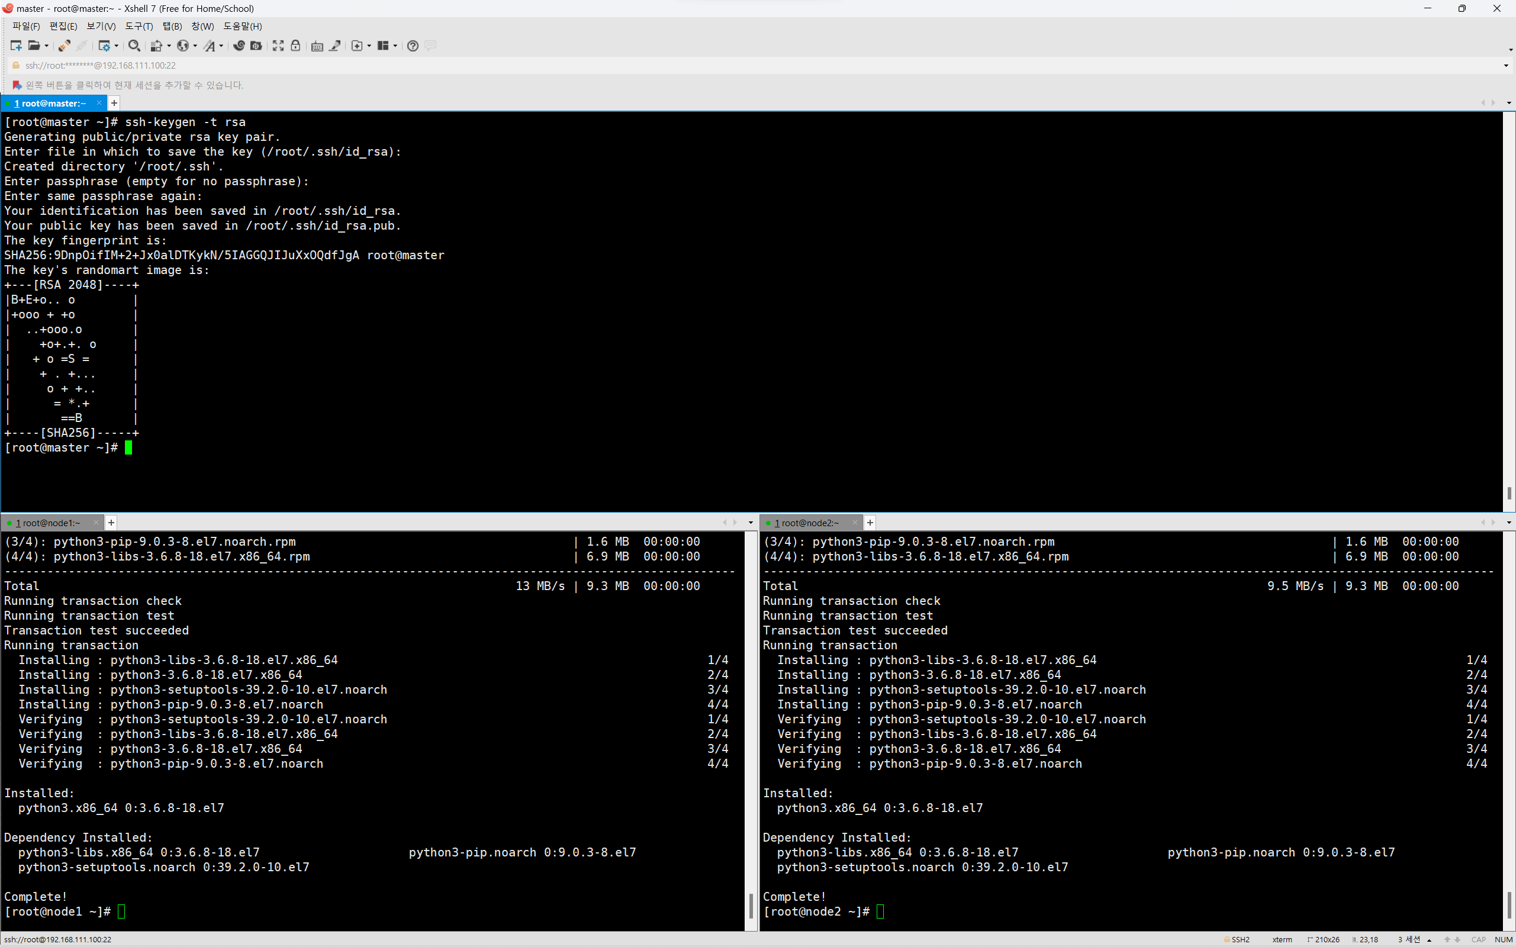Expand address bar history dropdown arrow
The height and width of the screenshot is (947, 1516).
pos(1506,66)
